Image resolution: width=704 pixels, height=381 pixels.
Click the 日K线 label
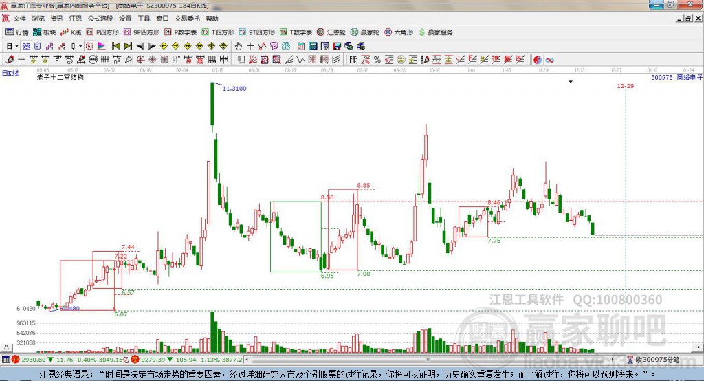[x=10, y=72]
